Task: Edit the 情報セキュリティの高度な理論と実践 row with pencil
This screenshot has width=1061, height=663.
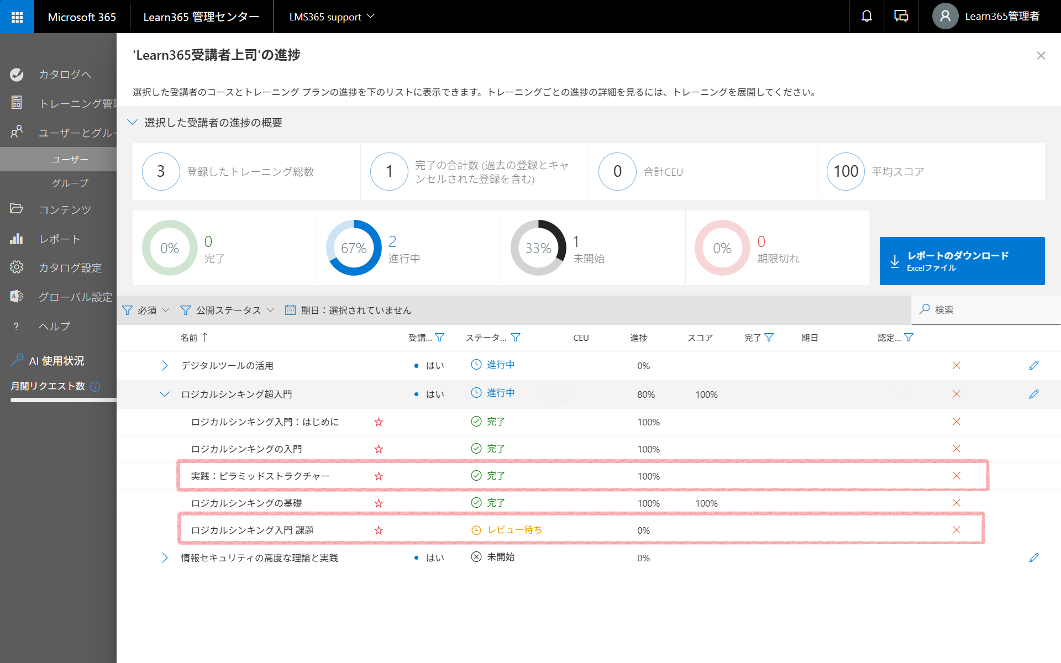Action: pyautogui.click(x=1034, y=558)
